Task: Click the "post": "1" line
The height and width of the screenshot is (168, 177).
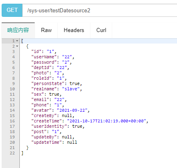Action: [x=47, y=131]
